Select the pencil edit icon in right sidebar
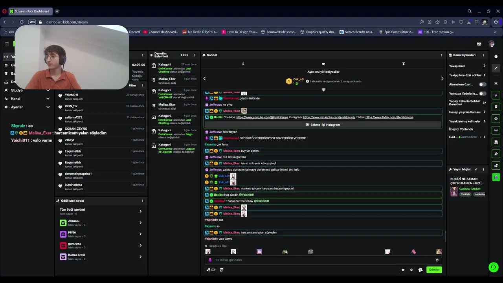 pos(496,68)
